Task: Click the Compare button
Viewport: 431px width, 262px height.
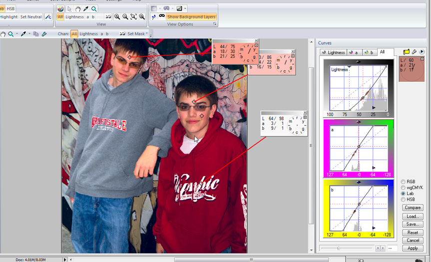Action: point(413,208)
